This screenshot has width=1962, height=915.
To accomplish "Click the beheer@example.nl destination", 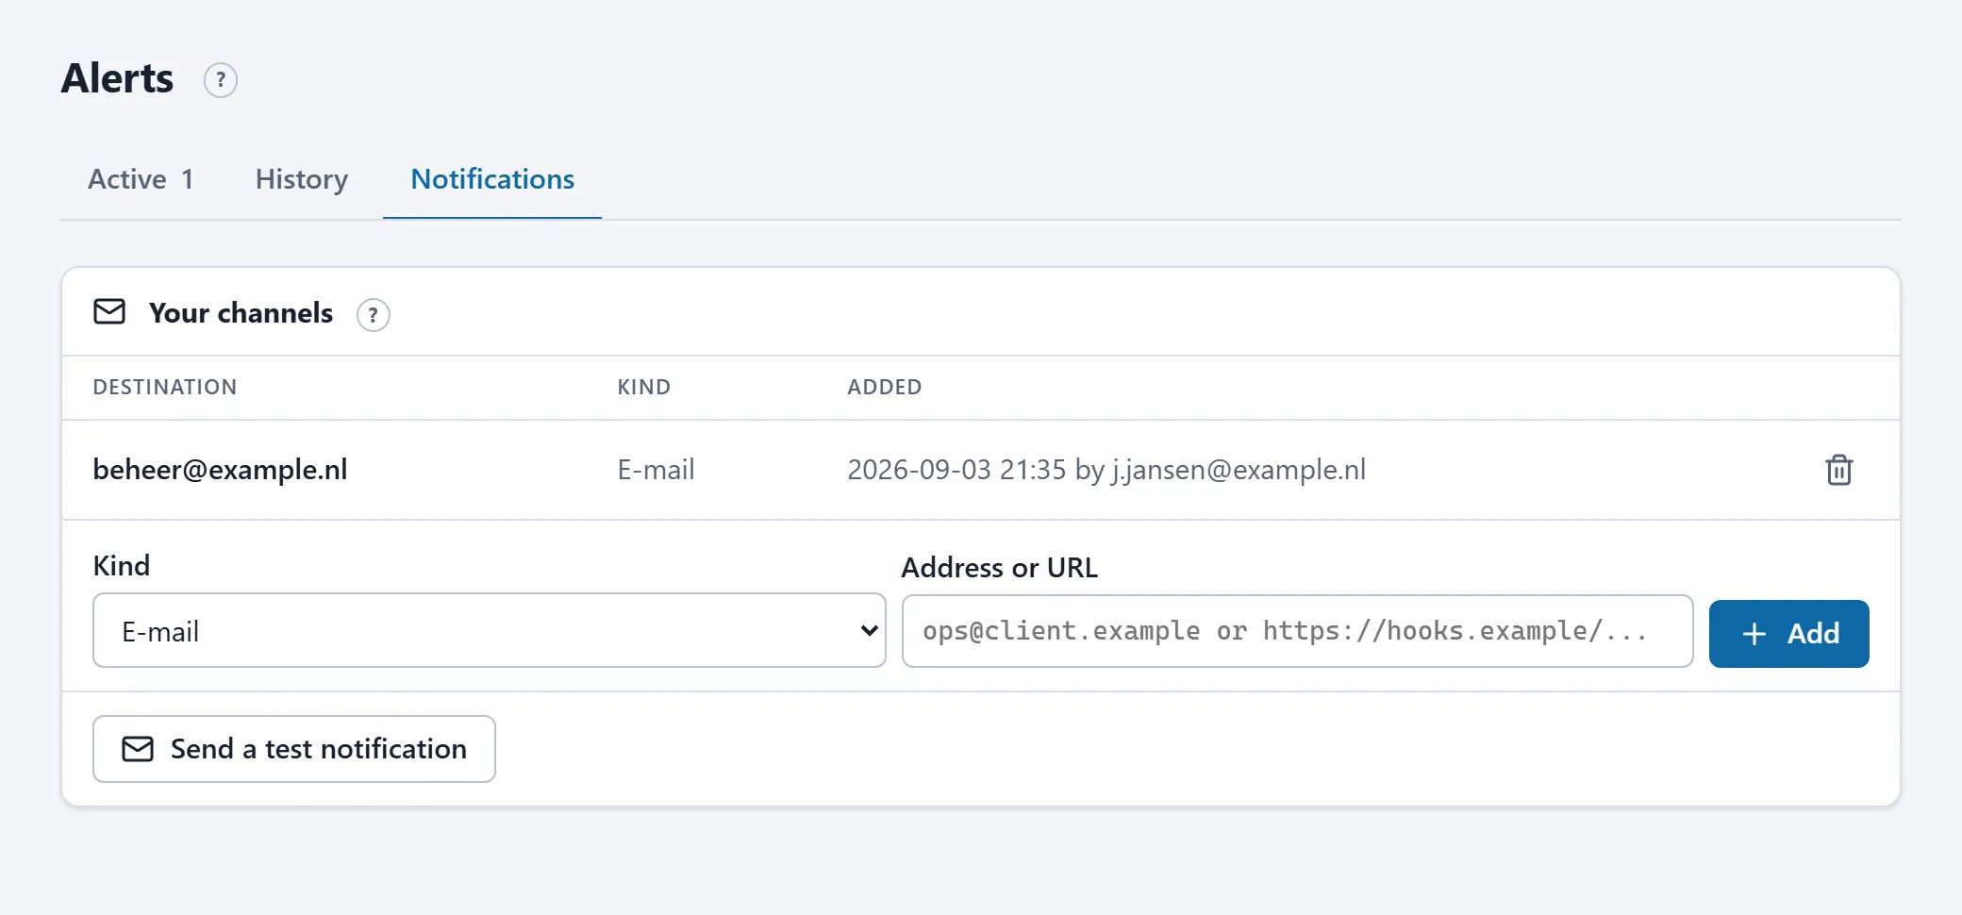I will click(x=220, y=470).
